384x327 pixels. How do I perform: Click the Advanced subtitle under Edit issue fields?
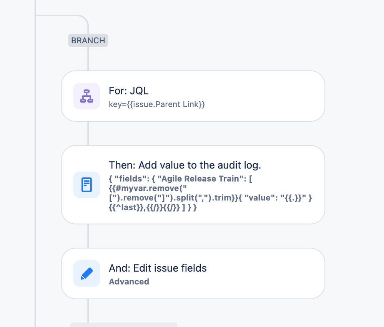(x=129, y=282)
